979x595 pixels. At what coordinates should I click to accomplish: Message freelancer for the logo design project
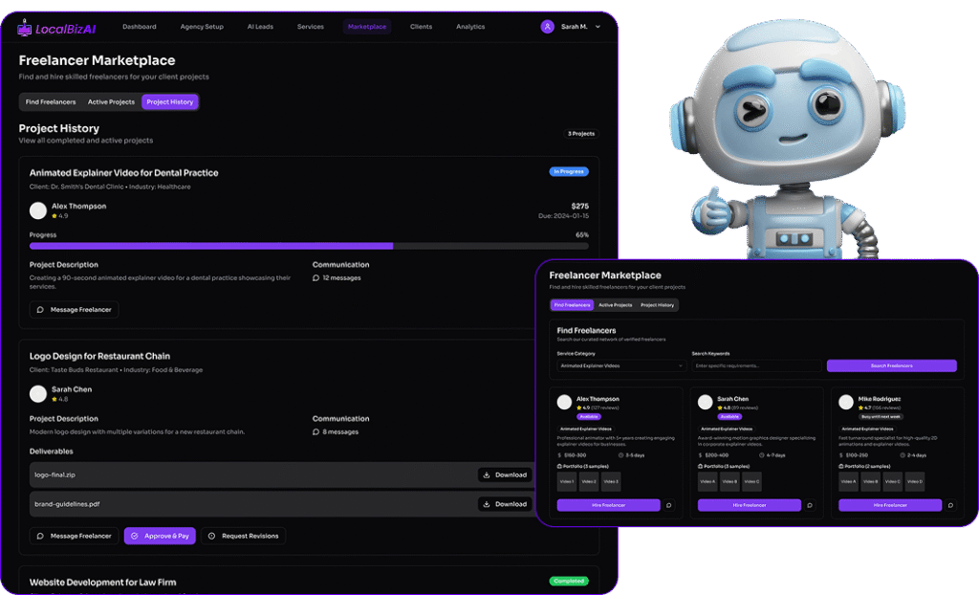point(74,537)
